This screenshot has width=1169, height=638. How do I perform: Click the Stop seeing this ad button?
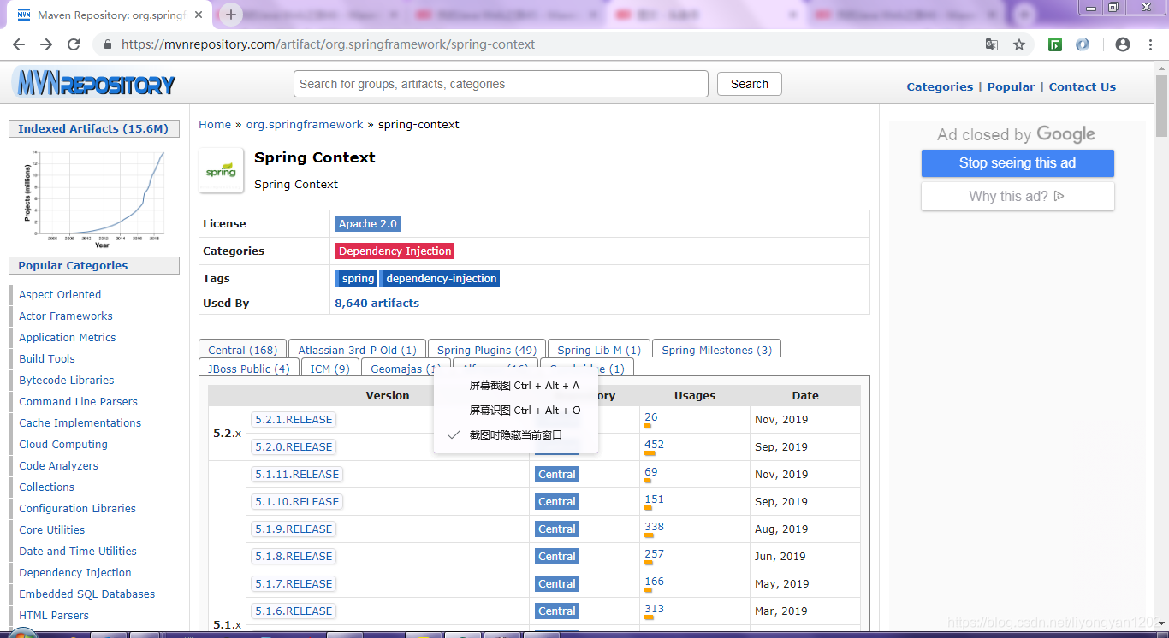pos(1018,163)
